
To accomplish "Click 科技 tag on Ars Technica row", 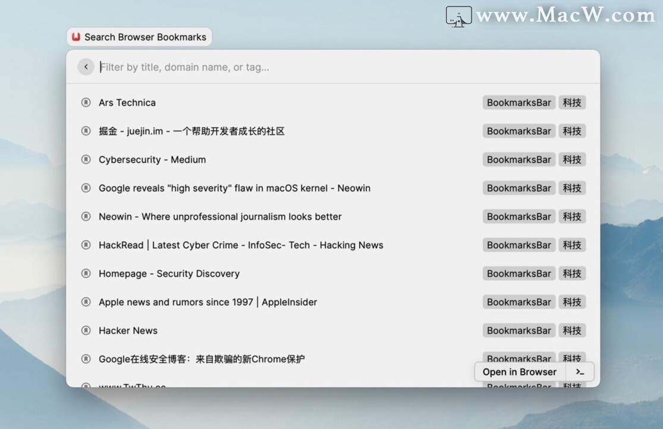I will pos(572,102).
